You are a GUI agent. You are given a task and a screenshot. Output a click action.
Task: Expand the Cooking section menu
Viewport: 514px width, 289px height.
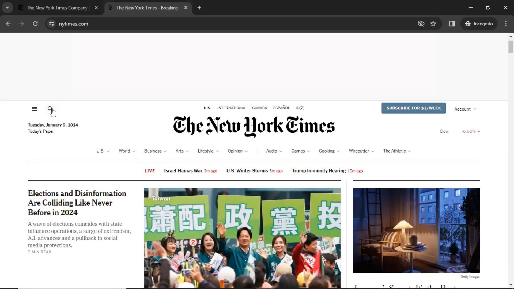coord(329,151)
